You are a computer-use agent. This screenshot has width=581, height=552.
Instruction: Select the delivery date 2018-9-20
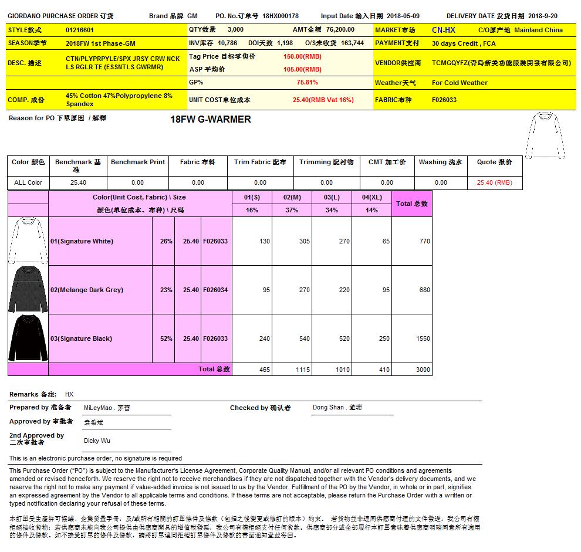tap(543, 16)
